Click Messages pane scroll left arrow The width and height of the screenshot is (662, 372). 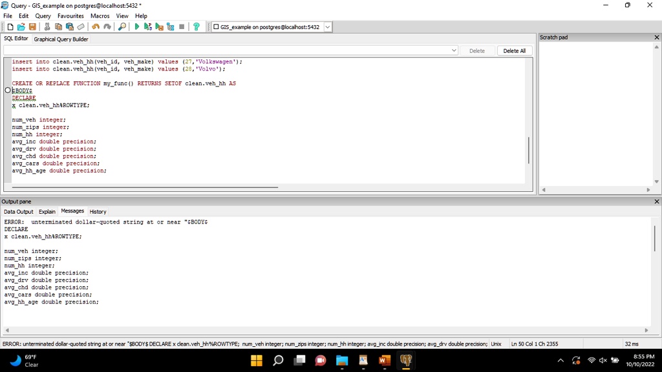click(x=7, y=330)
